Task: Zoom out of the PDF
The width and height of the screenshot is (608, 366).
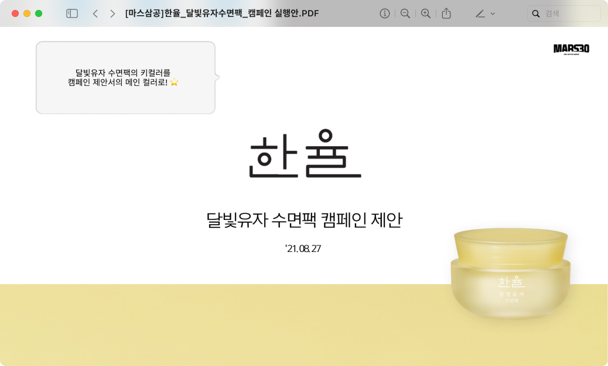Action: (x=405, y=13)
